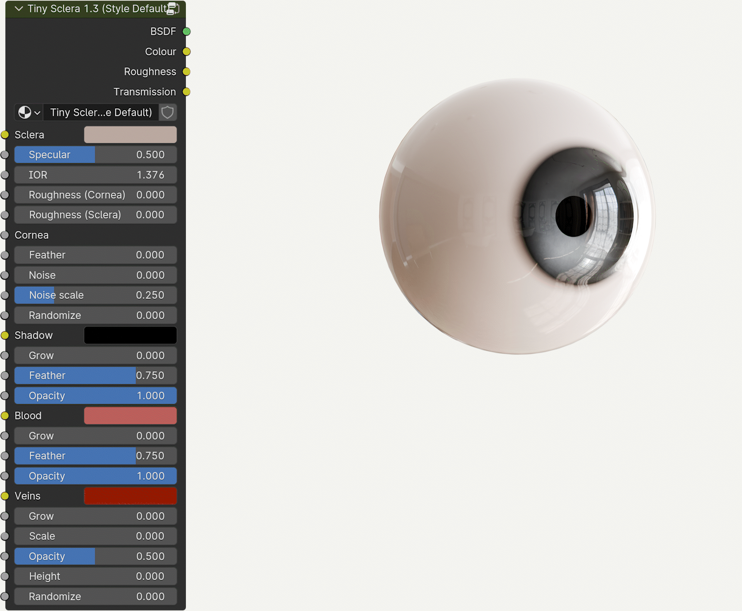Click the Roughness output socket
The image size is (742, 611).
click(187, 72)
